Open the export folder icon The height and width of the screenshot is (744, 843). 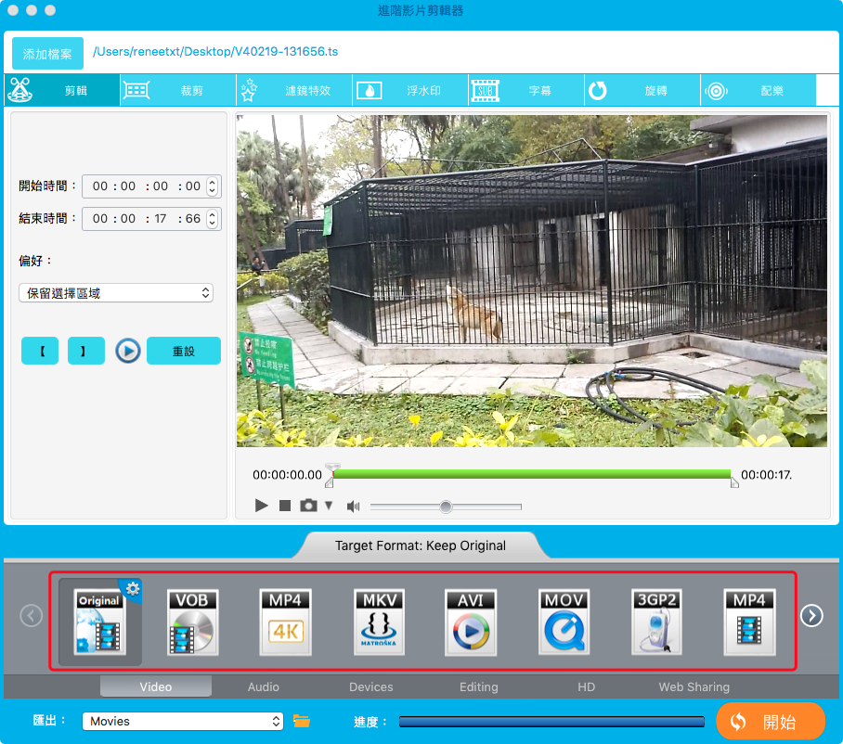click(302, 721)
